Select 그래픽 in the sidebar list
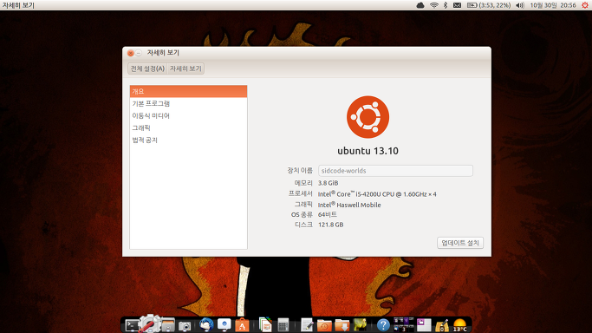Viewport: 592px width, 333px height. [188, 127]
